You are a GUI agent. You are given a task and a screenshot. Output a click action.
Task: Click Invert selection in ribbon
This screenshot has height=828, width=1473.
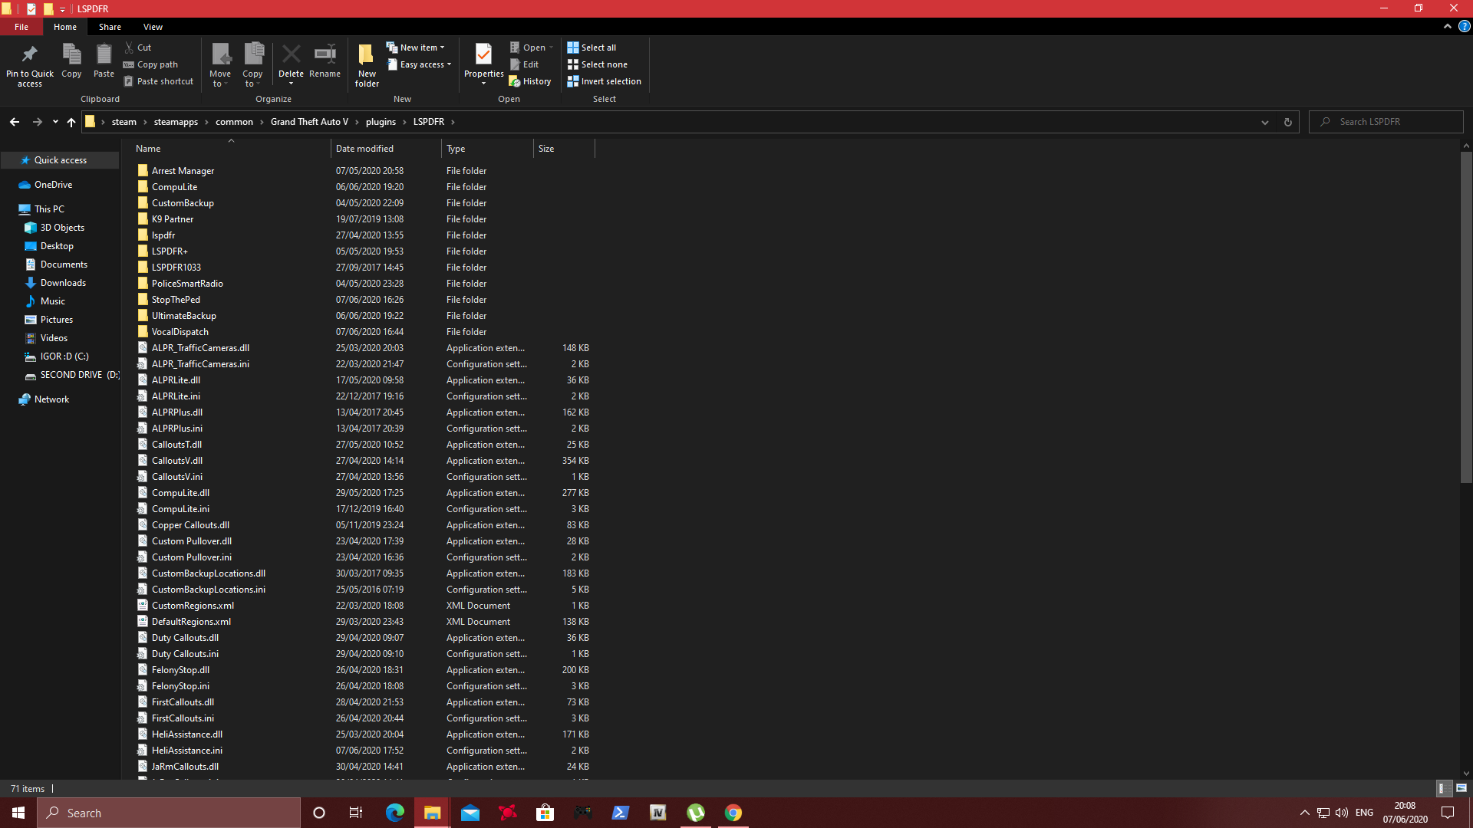coord(604,81)
